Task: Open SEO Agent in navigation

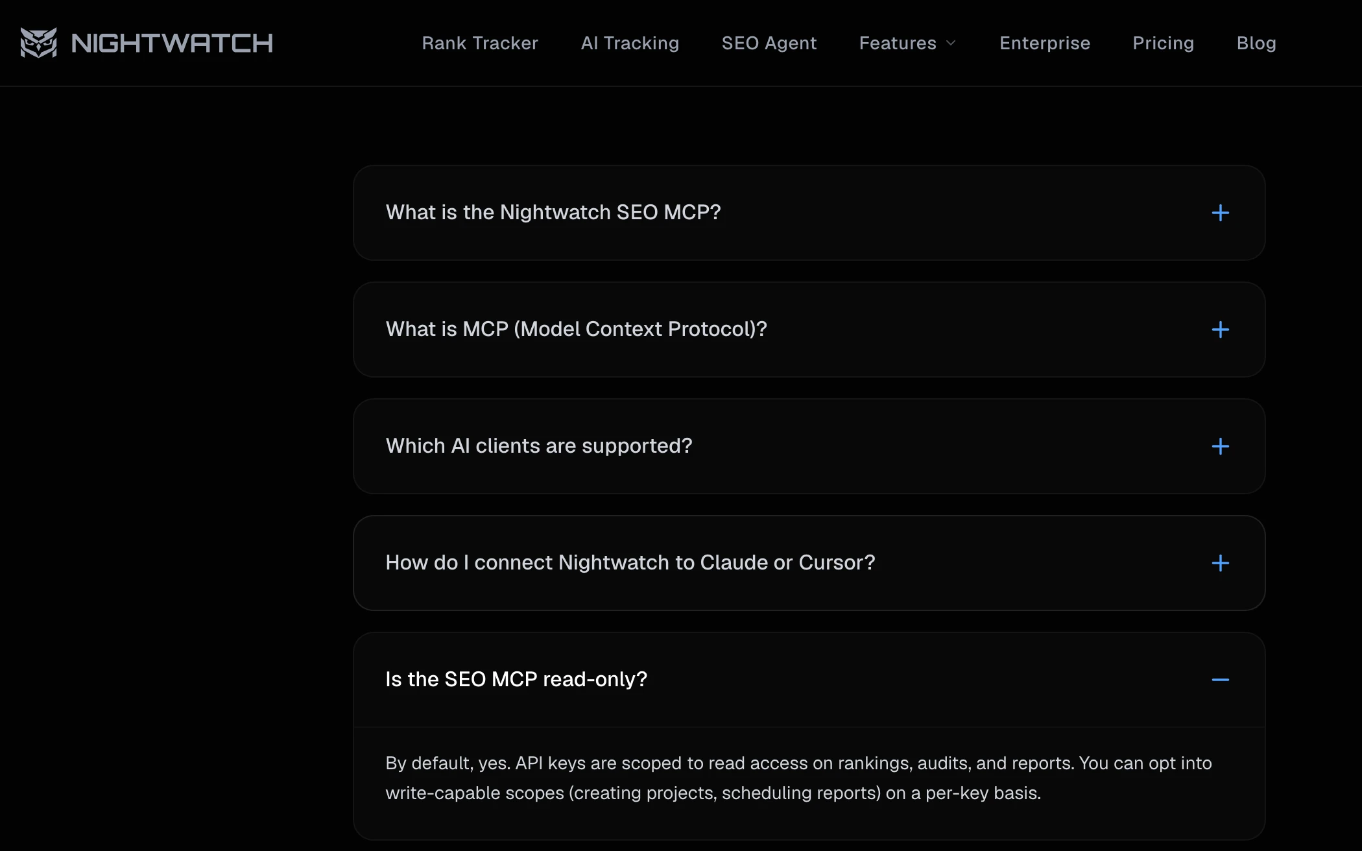Action: 769,43
